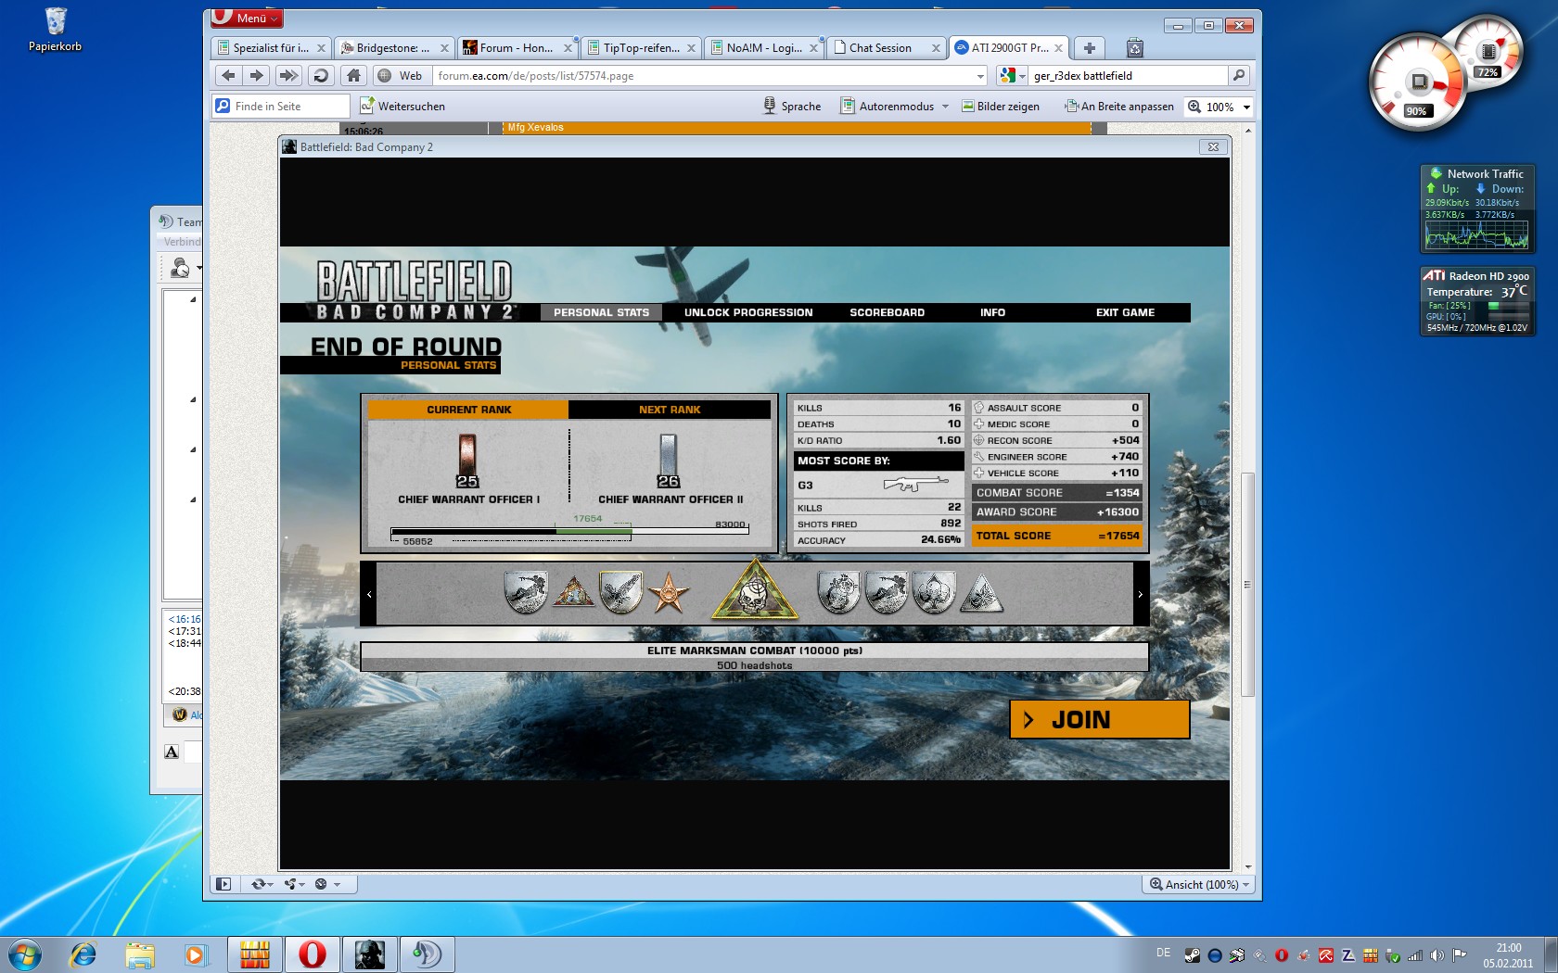This screenshot has height=973, width=1558.
Task: Click the G3 rifle weapon icon
Action: coord(915,484)
